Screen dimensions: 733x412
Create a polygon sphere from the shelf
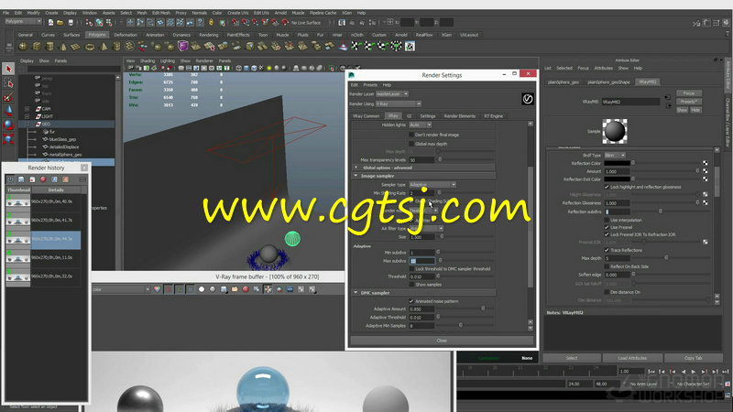click(23, 47)
